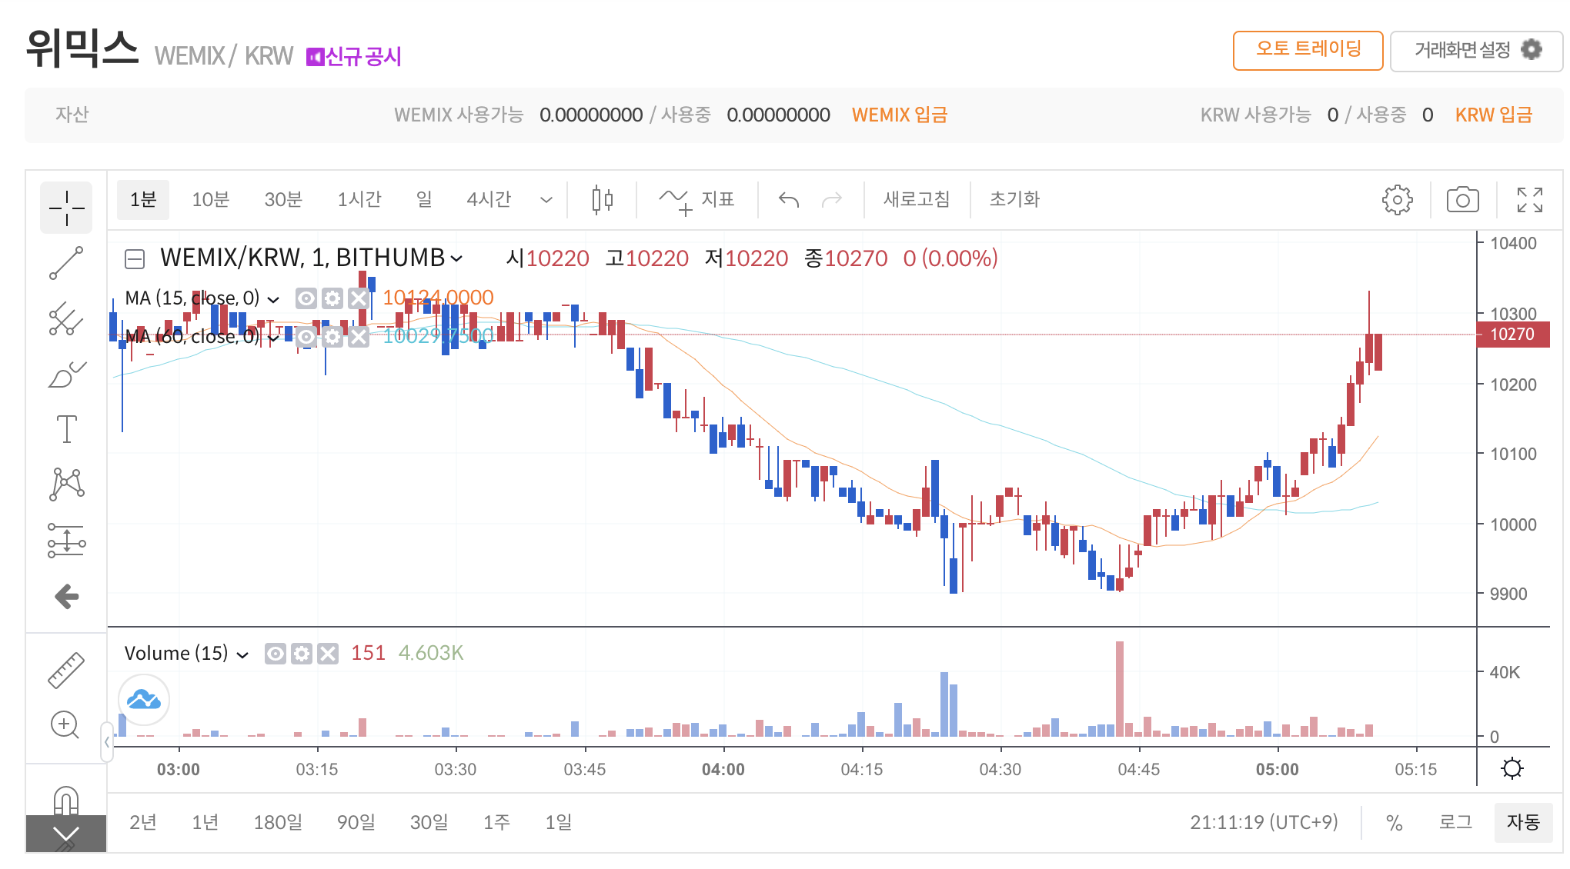This screenshot has width=1570, height=869.
Task: Select the brush drawing tool
Action: 66,375
